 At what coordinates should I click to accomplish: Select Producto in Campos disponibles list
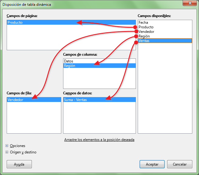coord(146,27)
